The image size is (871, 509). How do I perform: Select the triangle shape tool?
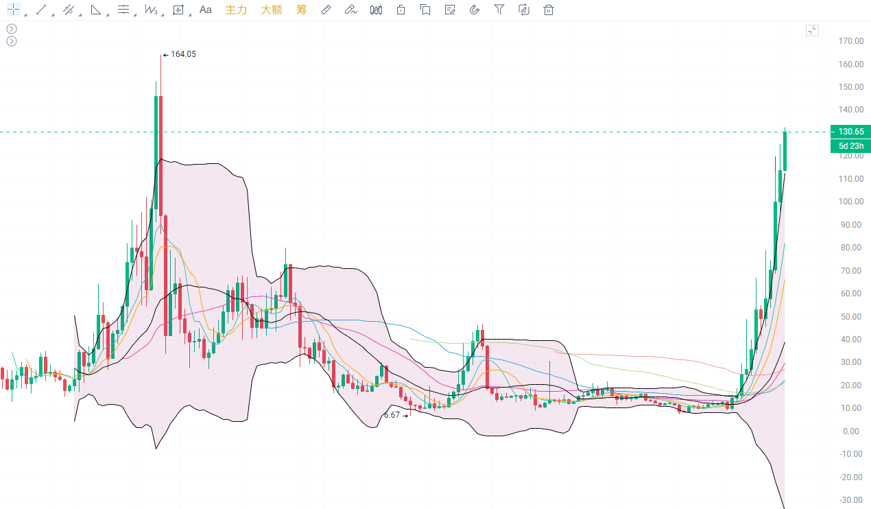click(x=95, y=10)
